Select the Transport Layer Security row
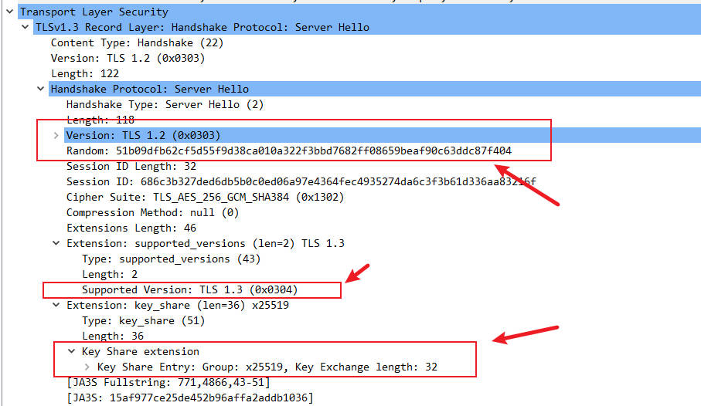The width and height of the screenshot is (701, 406). pyautogui.click(x=359, y=12)
